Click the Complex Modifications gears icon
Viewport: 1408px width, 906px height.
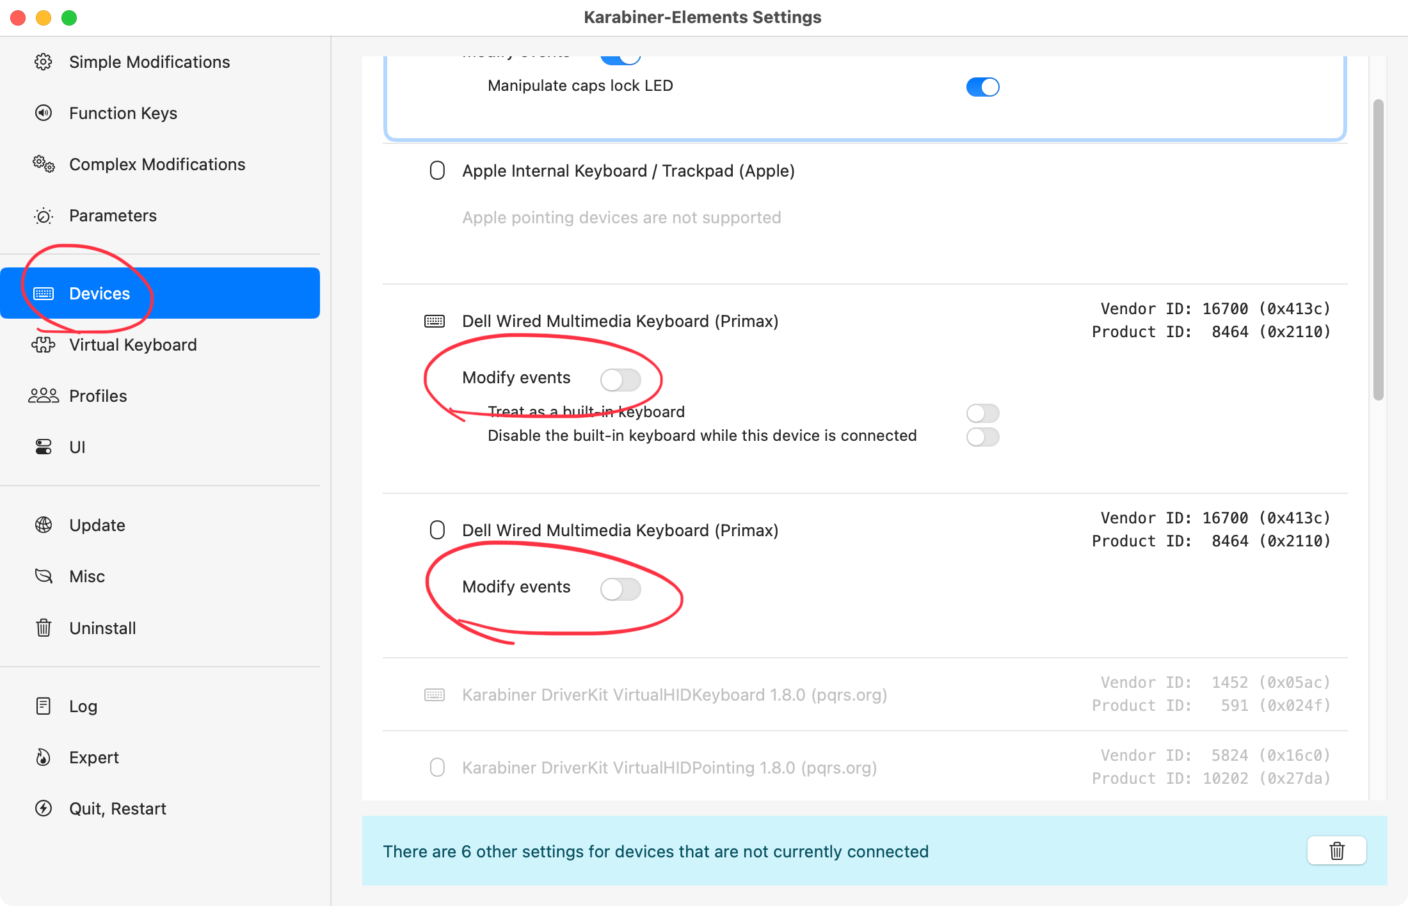click(44, 164)
